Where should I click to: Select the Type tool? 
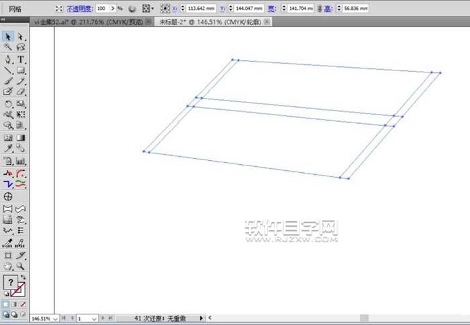21,59
